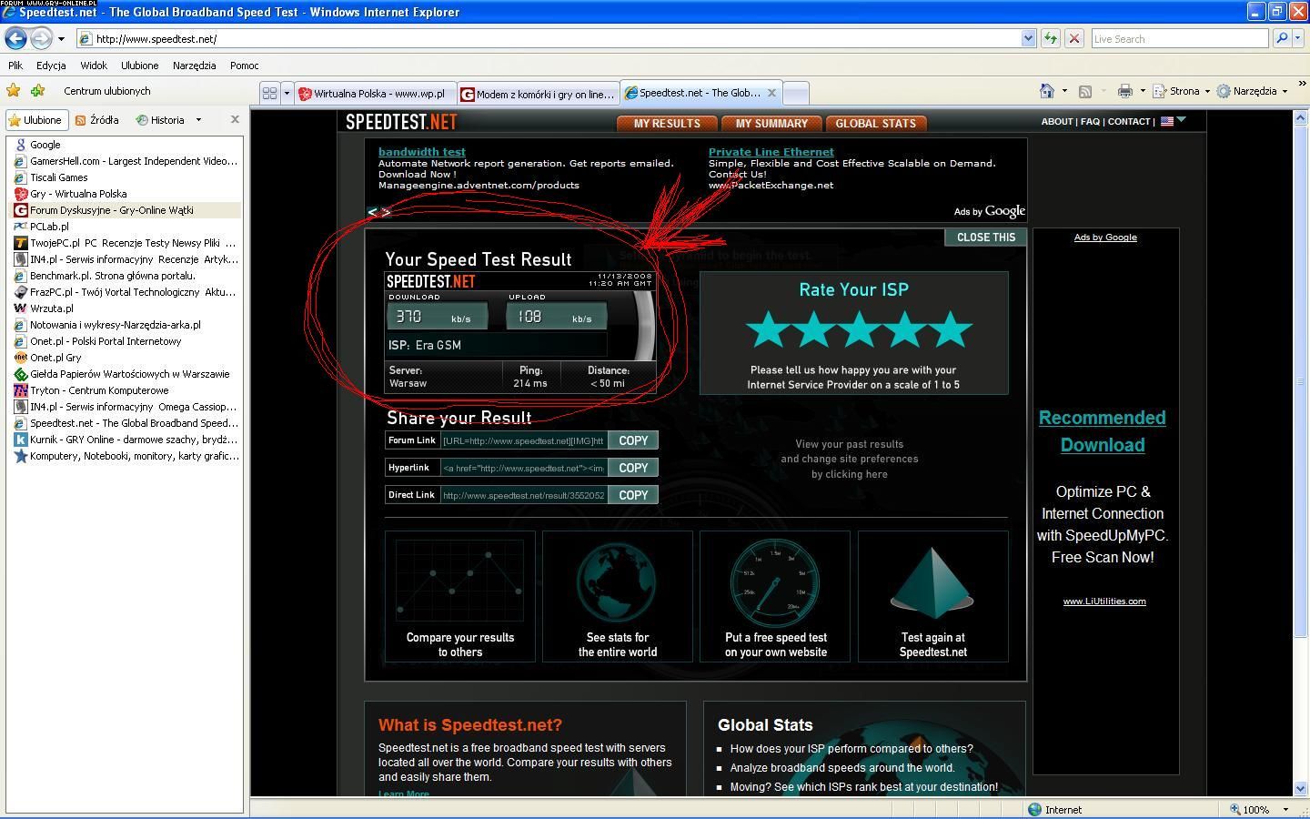Close the favorites side panel
The height and width of the screenshot is (819, 1310).
click(235, 119)
